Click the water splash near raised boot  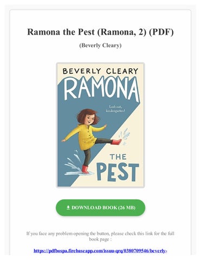coord(125,136)
